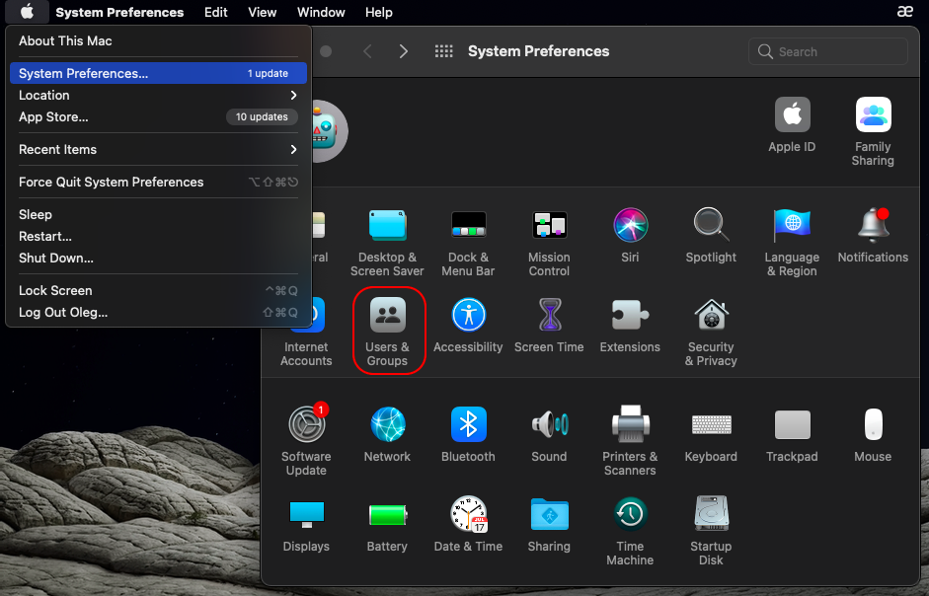
Task: Expand the Location submenu
Action: click(x=158, y=96)
